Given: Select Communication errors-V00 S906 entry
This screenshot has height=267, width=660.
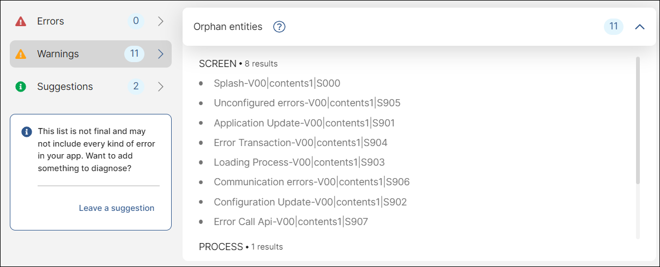Looking at the screenshot, I should [x=311, y=182].
